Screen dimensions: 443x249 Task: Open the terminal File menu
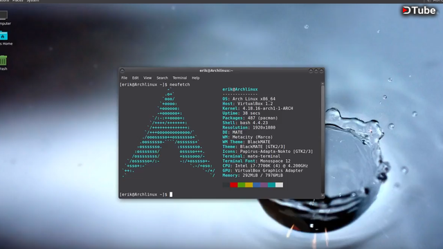click(125, 78)
